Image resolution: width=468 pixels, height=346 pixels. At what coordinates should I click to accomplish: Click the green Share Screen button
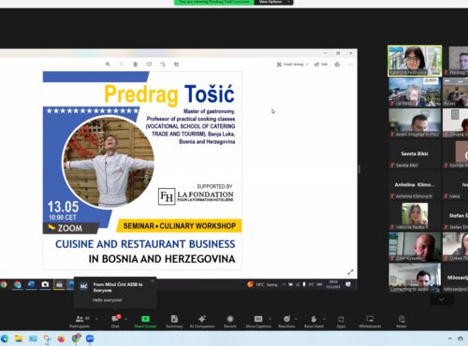click(x=145, y=322)
